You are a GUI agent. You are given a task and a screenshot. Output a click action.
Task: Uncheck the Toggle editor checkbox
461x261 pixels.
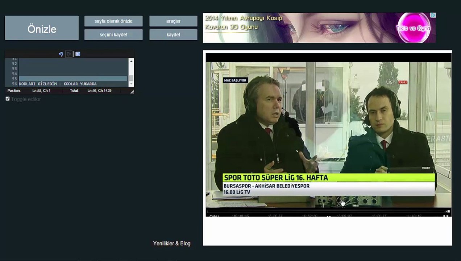(8, 99)
